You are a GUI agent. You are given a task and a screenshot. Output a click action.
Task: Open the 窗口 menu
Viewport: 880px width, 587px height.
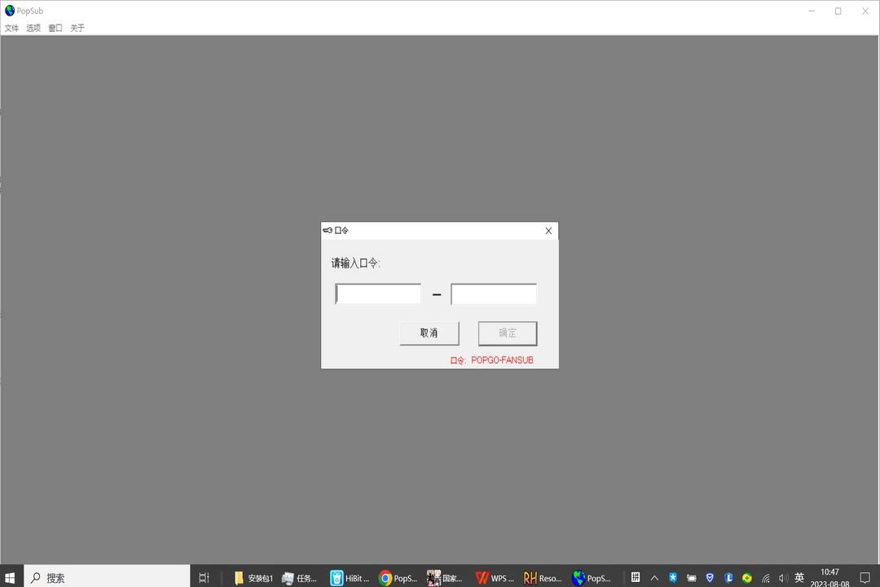pos(55,28)
